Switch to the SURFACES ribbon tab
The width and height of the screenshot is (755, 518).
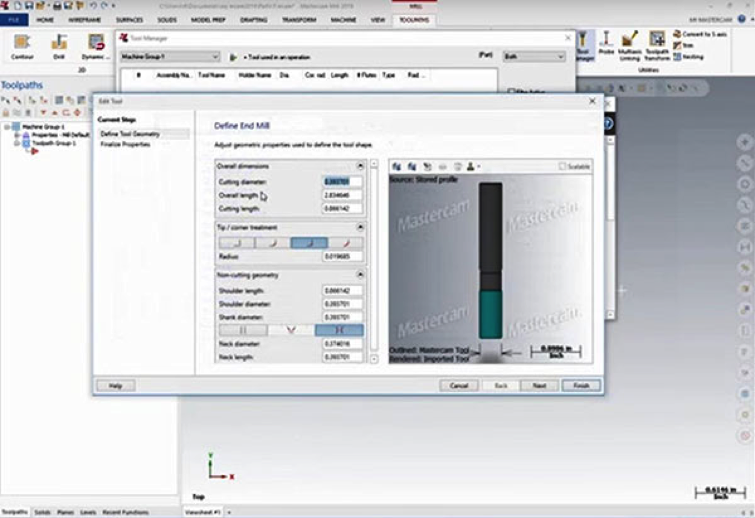point(129,20)
